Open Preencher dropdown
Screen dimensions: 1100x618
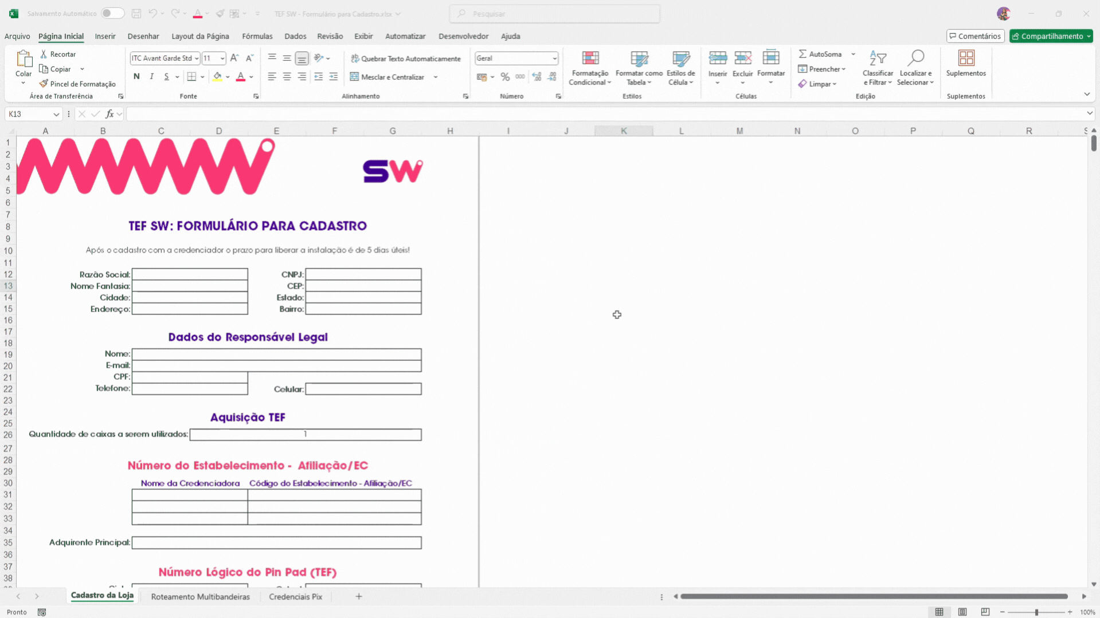822,69
